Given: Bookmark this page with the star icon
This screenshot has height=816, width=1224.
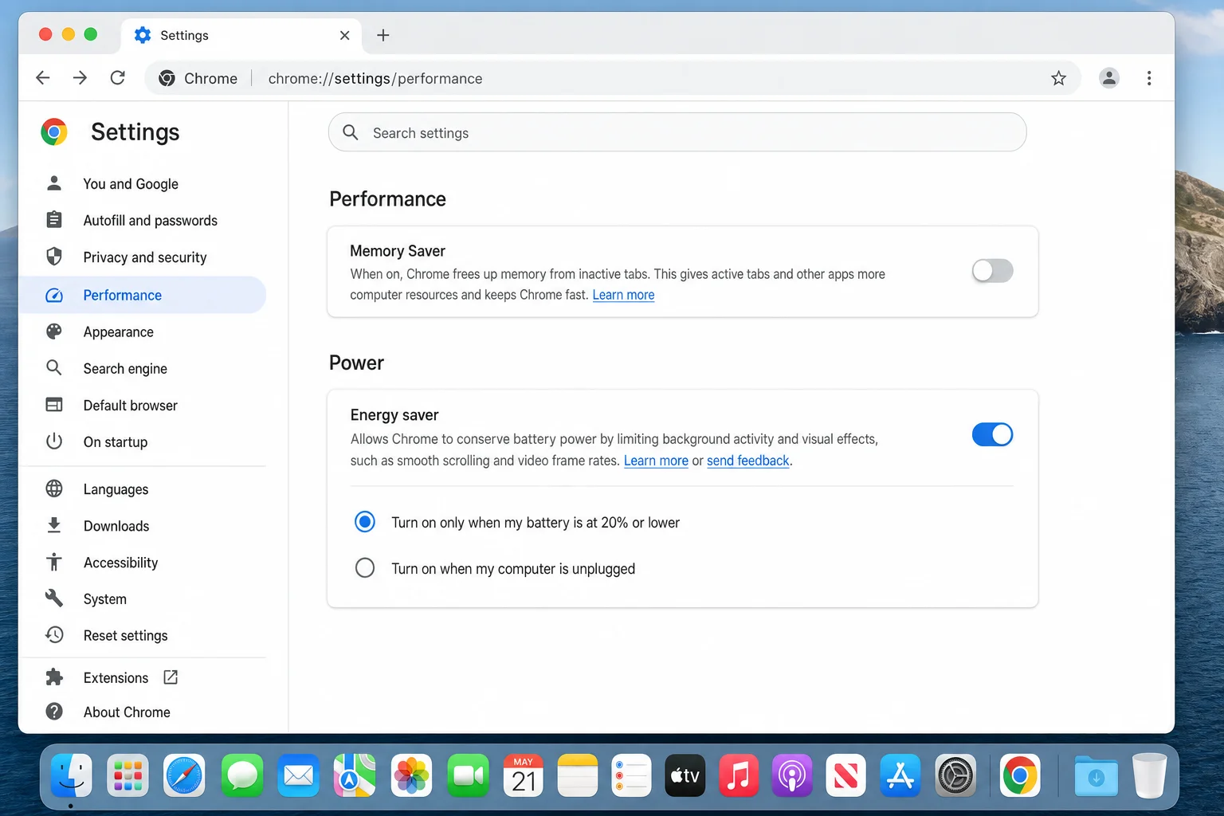Looking at the screenshot, I should coord(1058,78).
